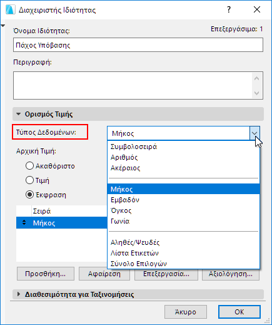Click the Μήκος combo box field

point(178,133)
